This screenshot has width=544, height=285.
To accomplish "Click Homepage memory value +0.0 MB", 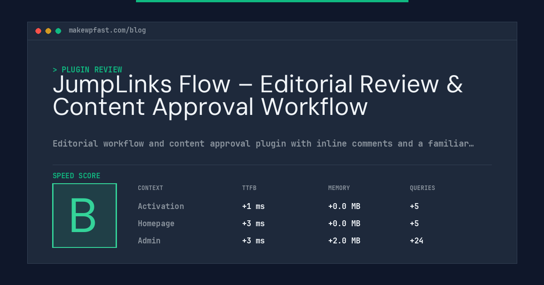I will [x=344, y=223].
